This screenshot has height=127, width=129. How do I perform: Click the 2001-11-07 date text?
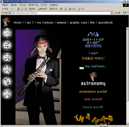(93, 40)
